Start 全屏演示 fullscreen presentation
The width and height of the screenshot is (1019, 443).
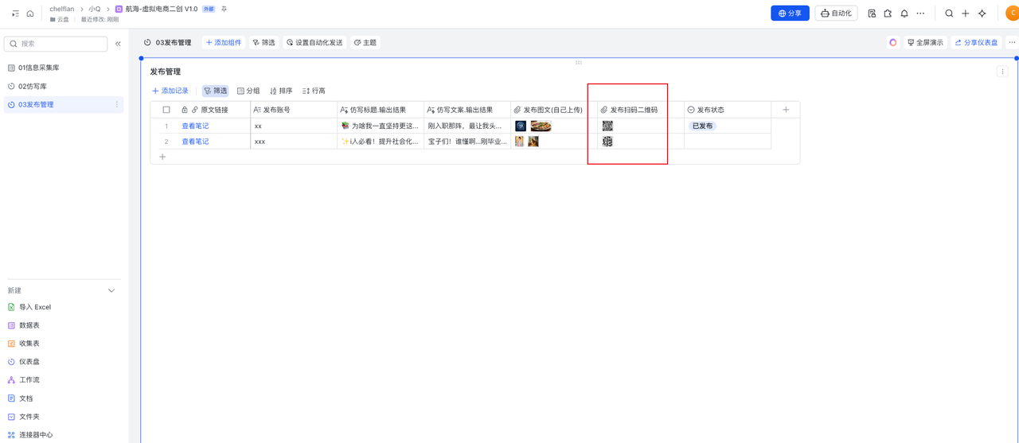tap(925, 43)
